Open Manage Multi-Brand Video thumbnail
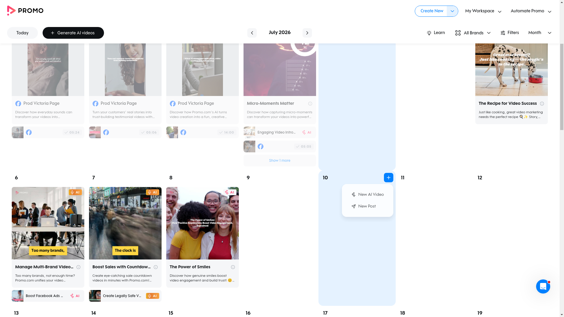 (48, 223)
